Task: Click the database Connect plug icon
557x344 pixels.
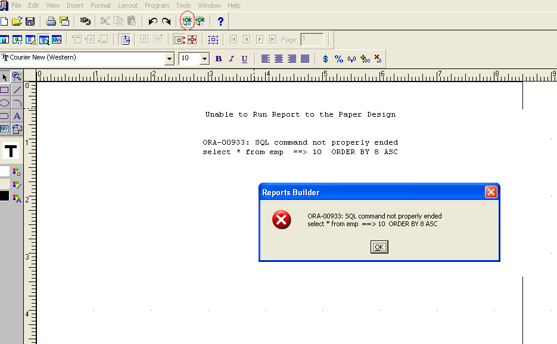Action: click(x=85, y=21)
